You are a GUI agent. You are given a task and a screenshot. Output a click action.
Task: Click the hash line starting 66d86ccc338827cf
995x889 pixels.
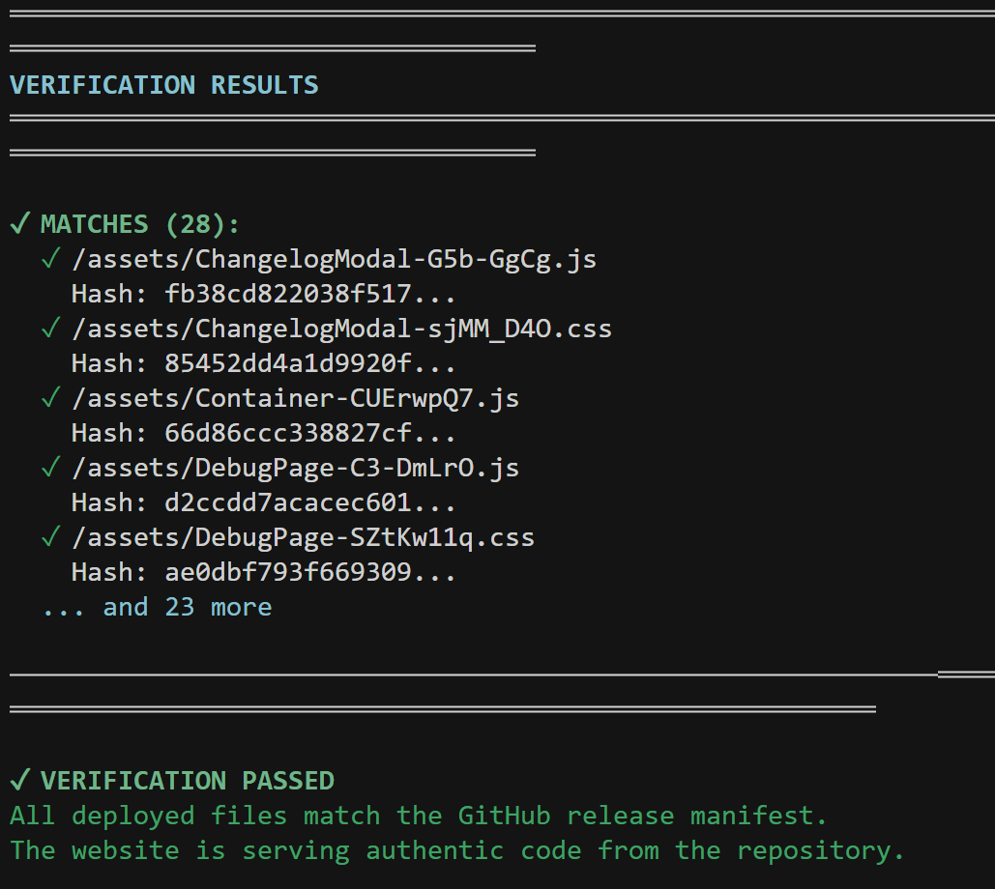(263, 433)
